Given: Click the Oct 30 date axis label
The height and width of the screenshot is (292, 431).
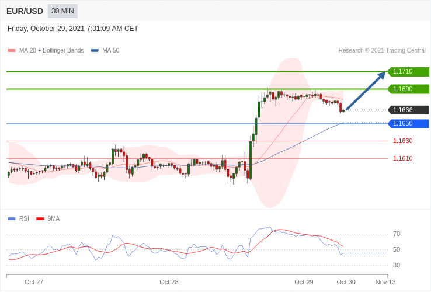Looking at the screenshot, I should 346,283.
